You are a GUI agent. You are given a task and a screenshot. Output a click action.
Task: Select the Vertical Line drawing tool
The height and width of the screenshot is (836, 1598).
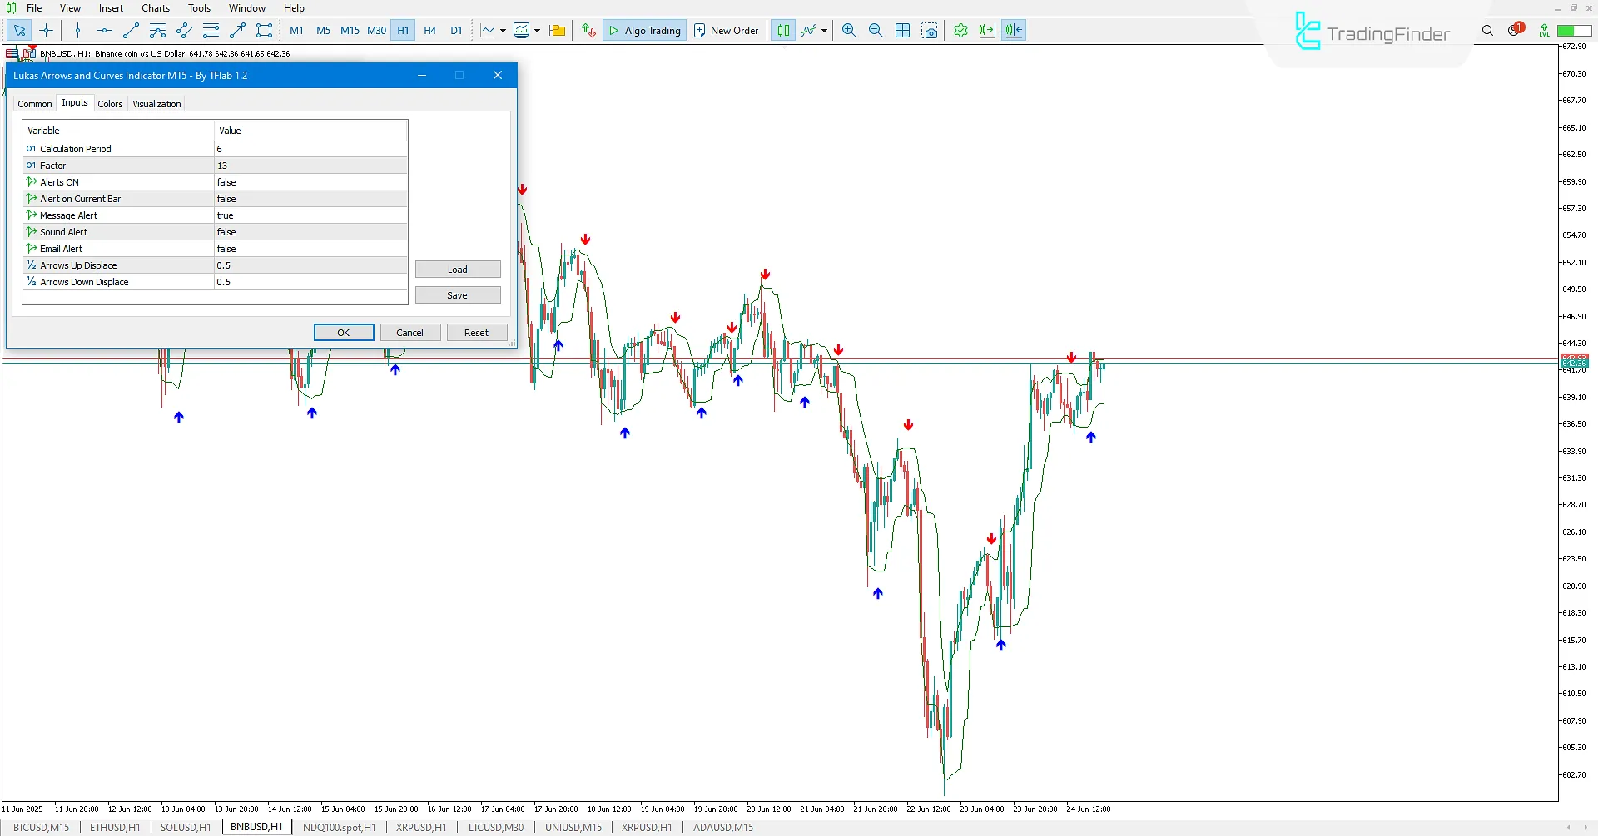tap(77, 30)
